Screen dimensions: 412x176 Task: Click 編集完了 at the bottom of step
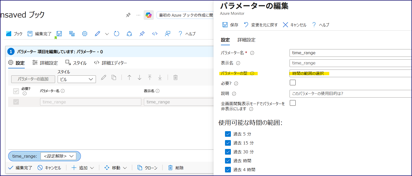(20, 168)
